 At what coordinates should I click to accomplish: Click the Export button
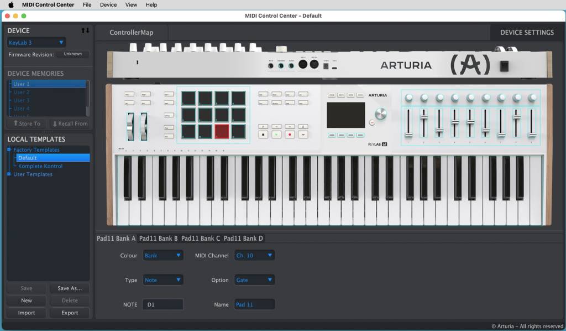69,313
